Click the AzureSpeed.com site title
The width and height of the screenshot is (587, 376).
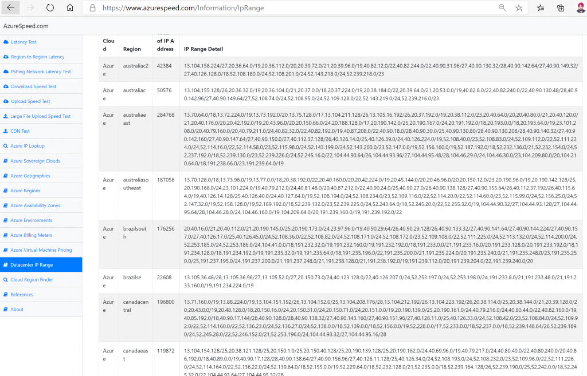(26, 26)
